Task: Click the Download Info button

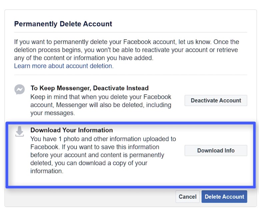Action: [x=216, y=150]
